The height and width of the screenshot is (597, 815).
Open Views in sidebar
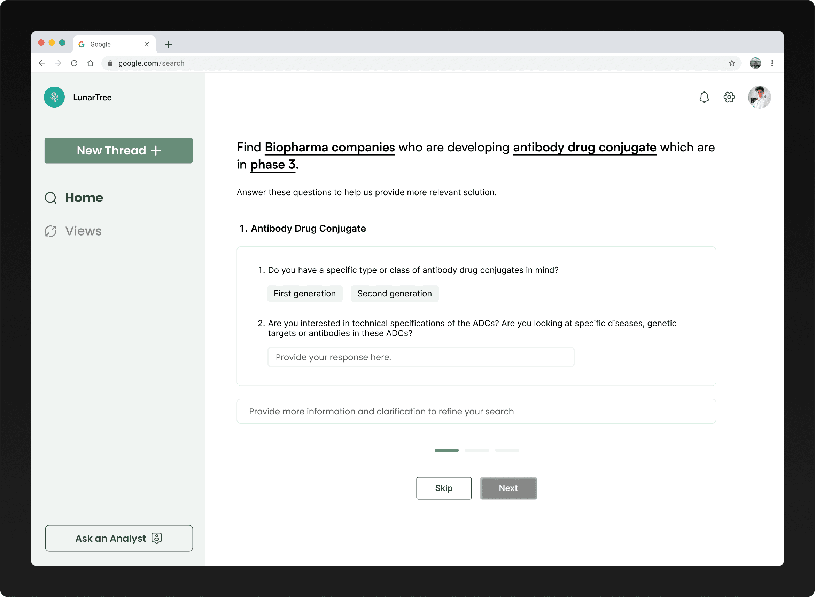point(83,231)
